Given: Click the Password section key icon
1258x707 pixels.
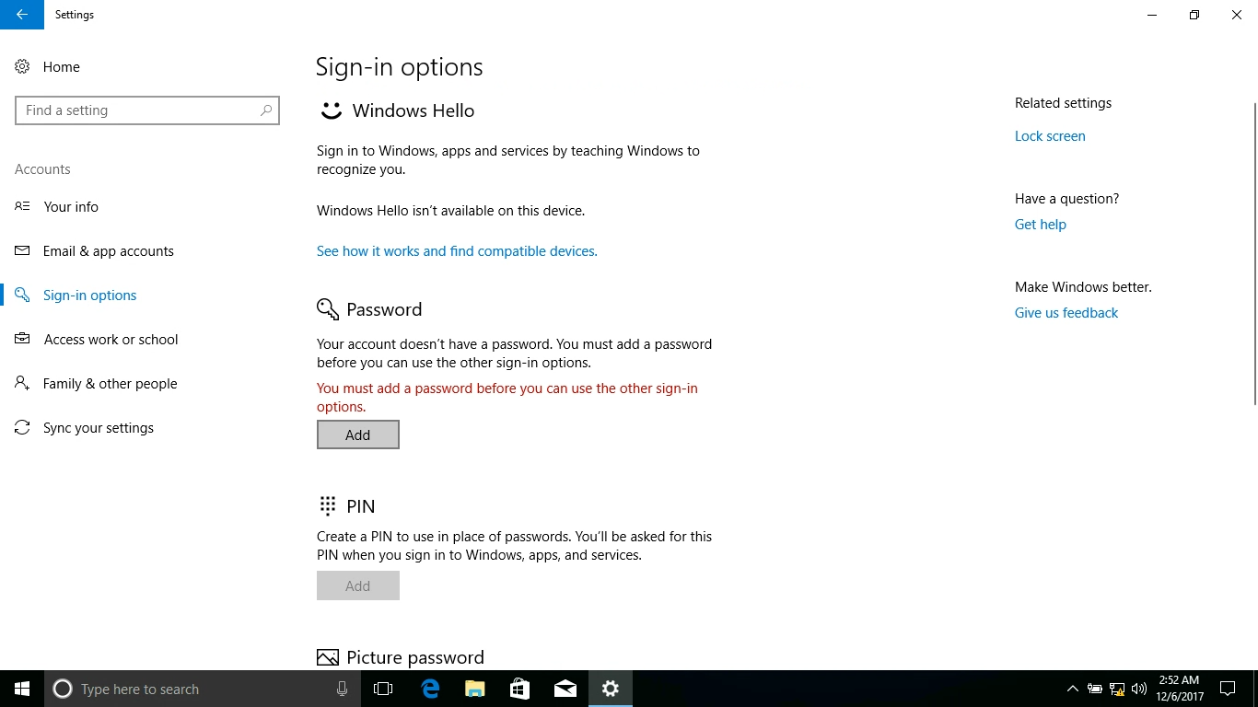Looking at the screenshot, I should pyautogui.click(x=328, y=309).
